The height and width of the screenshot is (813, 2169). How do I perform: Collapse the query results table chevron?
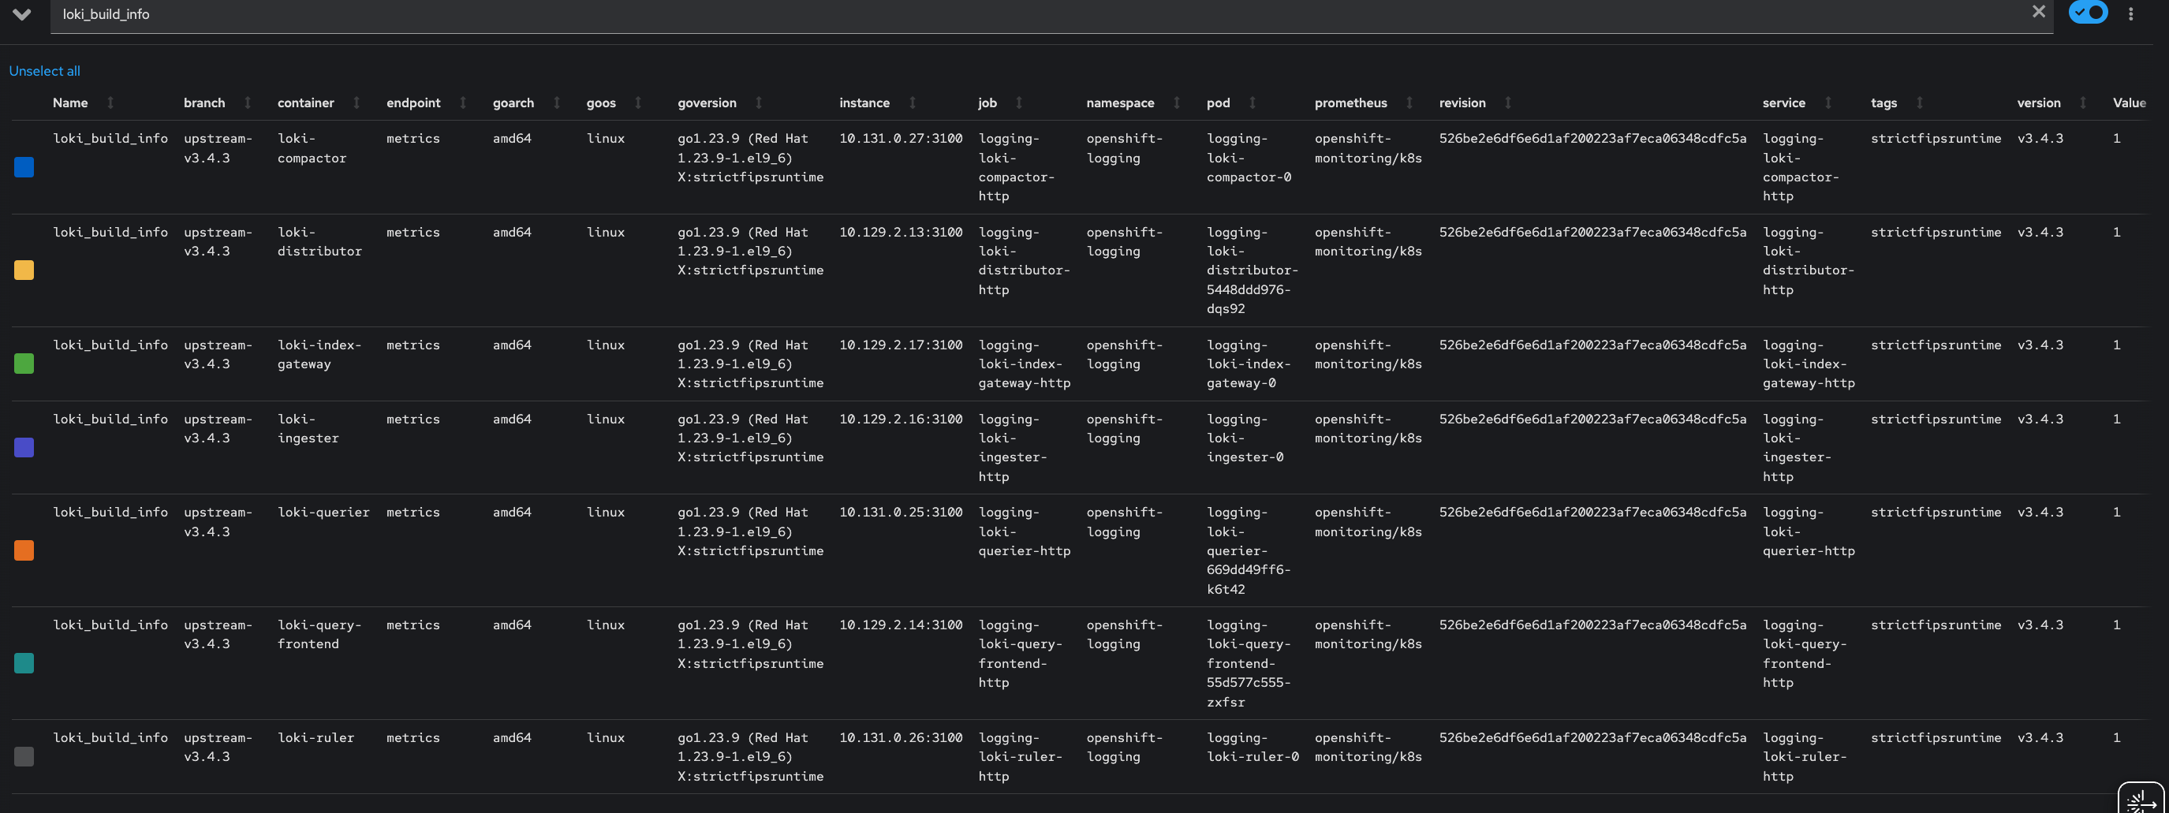[x=22, y=14]
